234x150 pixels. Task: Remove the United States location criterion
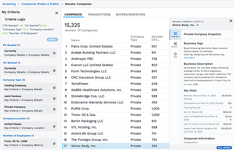[54, 126]
